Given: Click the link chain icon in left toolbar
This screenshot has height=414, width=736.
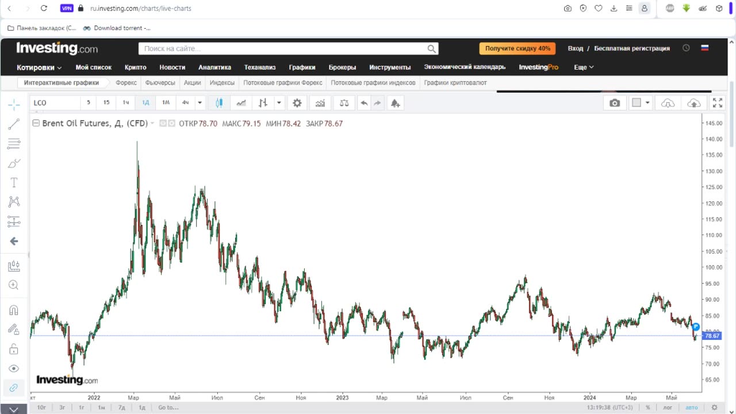Looking at the screenshot, I should tap(14, 388).
